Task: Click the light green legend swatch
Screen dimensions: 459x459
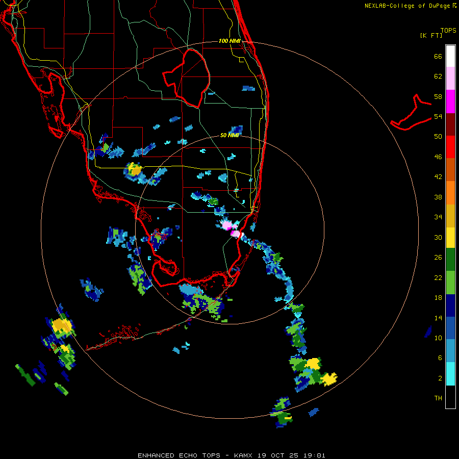Action: (x=450, y=283)
